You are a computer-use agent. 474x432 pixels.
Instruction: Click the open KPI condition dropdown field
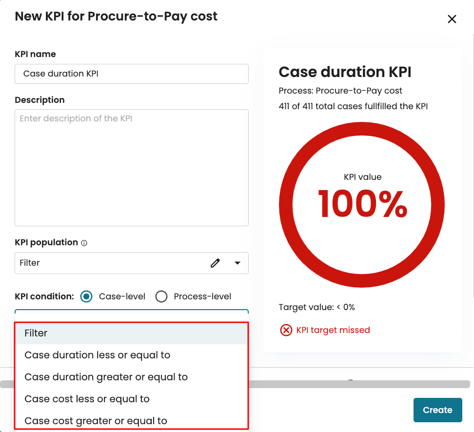pyautogui.click(x=132, y=314)
